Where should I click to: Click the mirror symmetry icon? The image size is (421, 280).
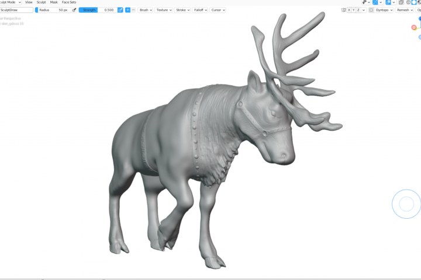click(343, 10)
